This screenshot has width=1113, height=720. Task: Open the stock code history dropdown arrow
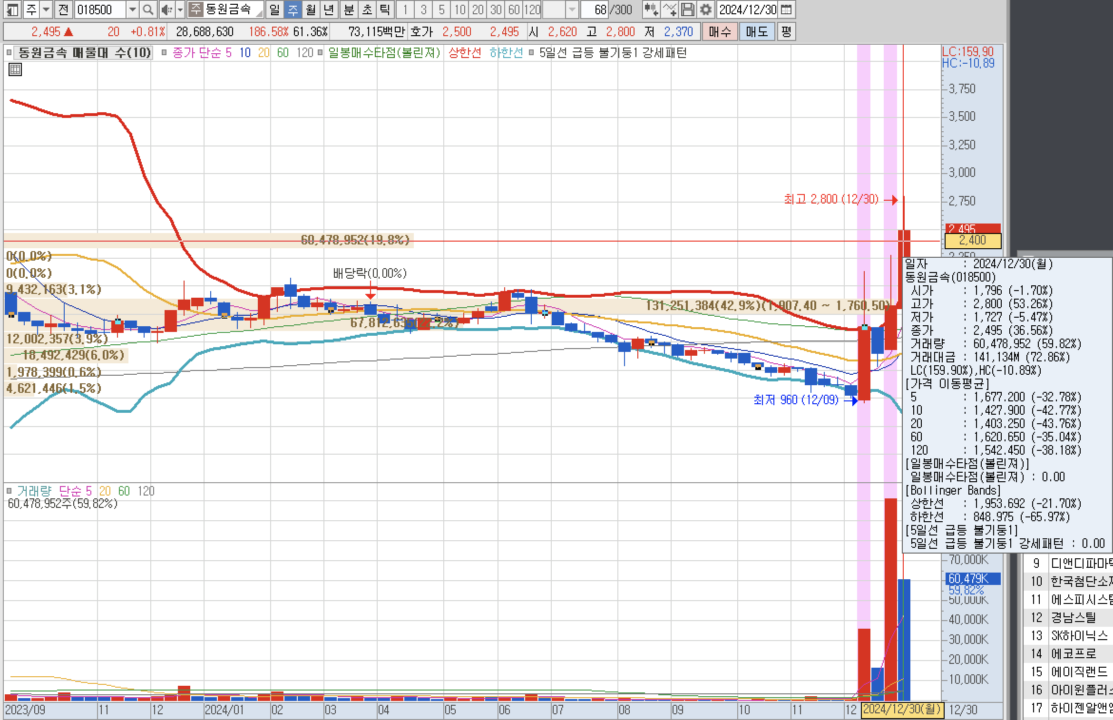click(133, 10)
